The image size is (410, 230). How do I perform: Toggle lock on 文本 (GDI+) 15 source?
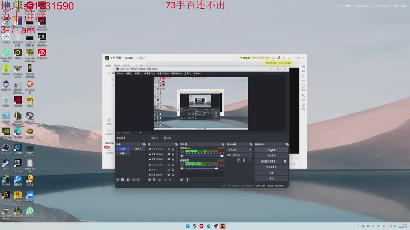pos(173,159)
